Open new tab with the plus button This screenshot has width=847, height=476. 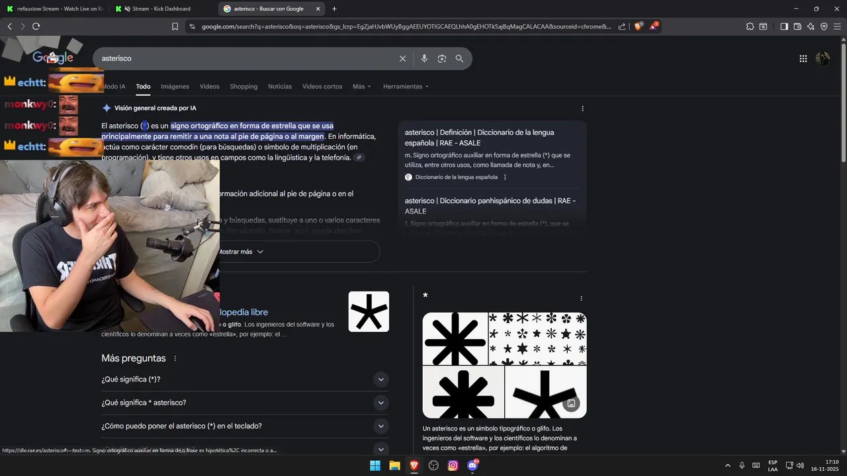click(334, 9)
